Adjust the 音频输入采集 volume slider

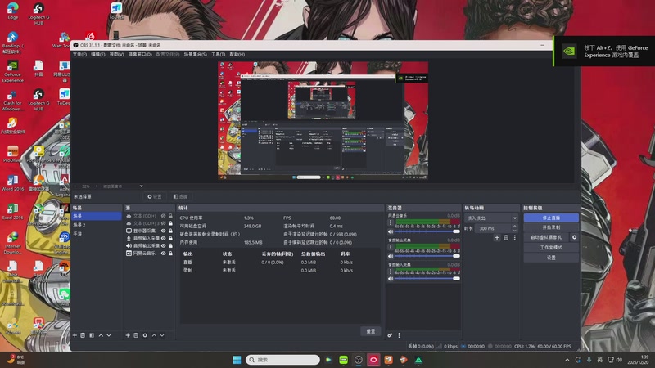tap(427, 279)
